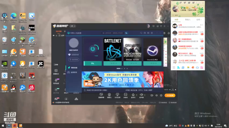Click the orange start-broadcast button in Douyu companion
This screenshot has height=128, width=229.
coord(170,95)
